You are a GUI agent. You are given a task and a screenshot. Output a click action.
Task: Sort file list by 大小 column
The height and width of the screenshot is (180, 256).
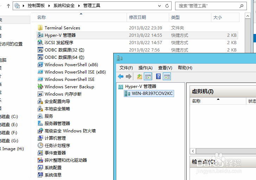tap(225, 18)
